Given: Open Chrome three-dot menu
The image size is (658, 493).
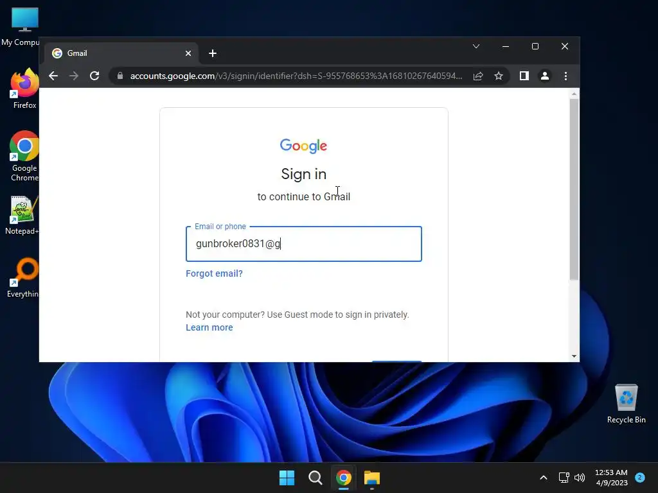Looking at the screenshot, I should 565,76.
